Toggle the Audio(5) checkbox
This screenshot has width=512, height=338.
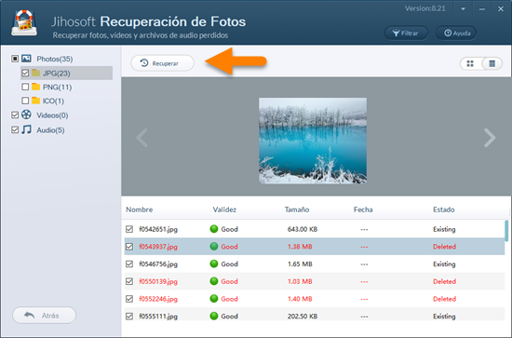point(15,129)
